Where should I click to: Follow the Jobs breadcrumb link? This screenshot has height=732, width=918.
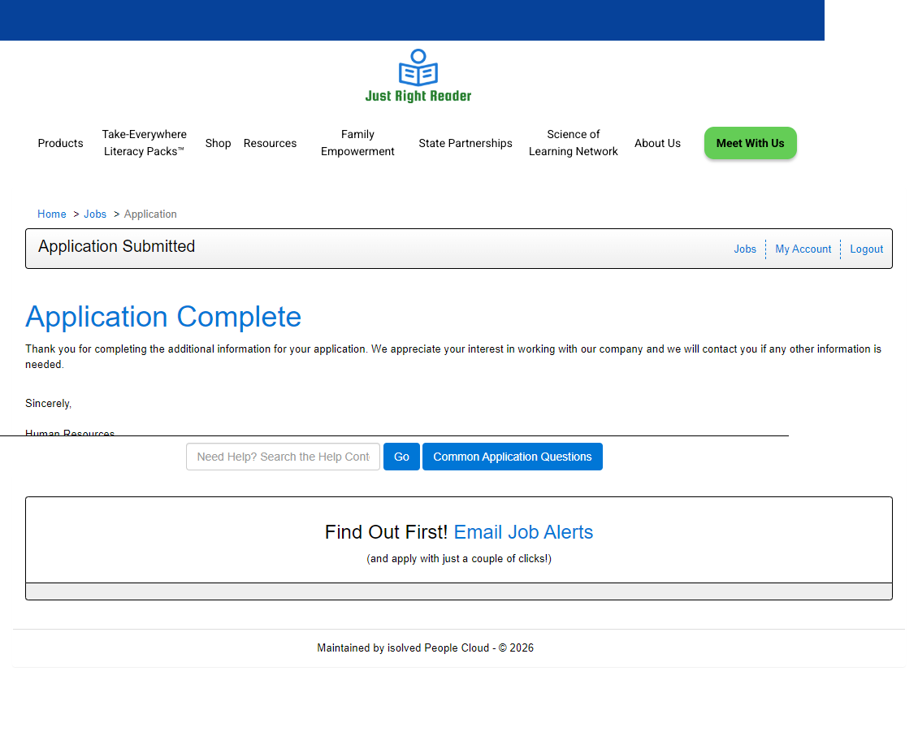pos(95,214)
